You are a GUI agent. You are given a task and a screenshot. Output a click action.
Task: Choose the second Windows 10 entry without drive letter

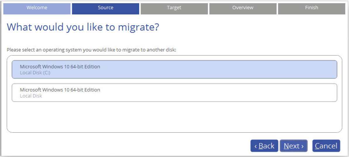(x=174, y=93)
